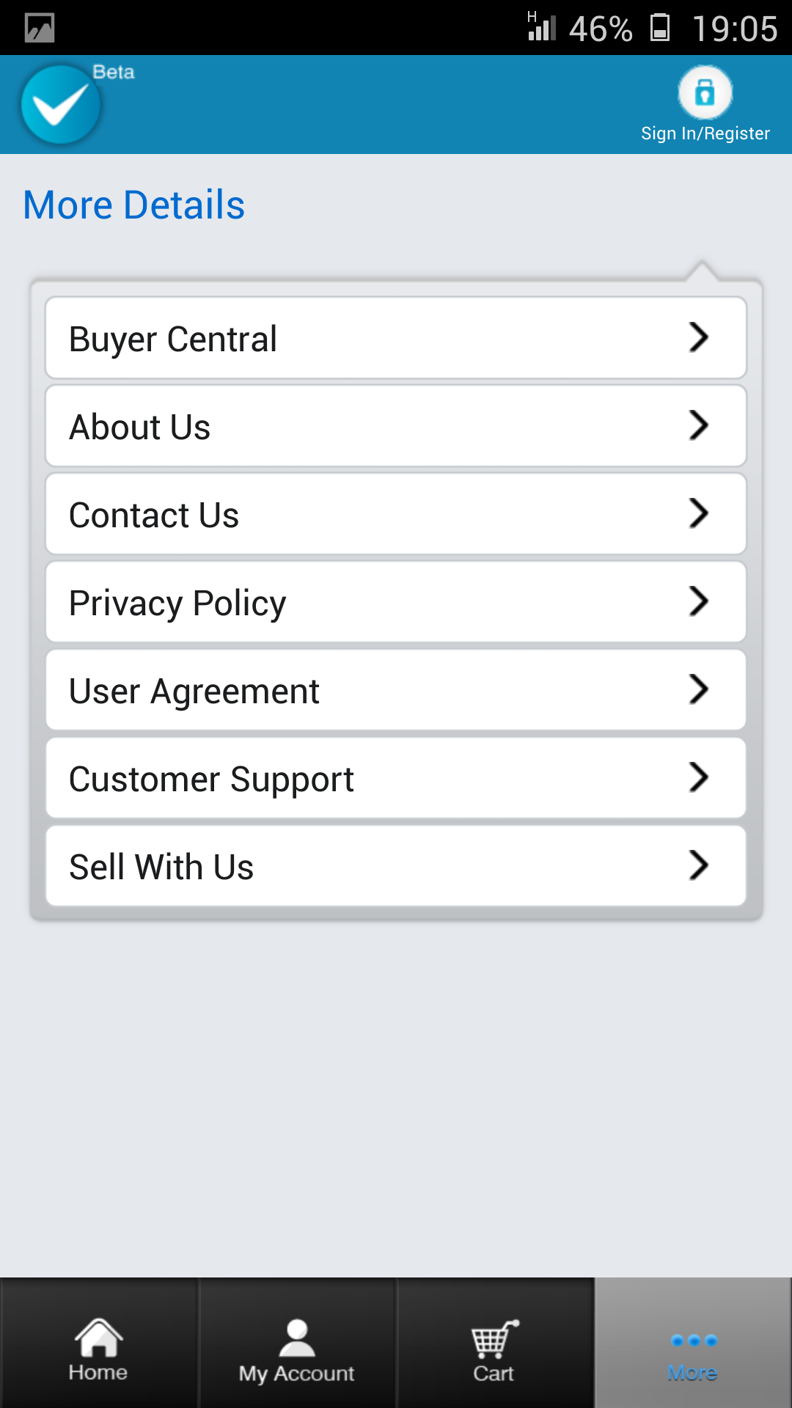
Task: Tap the battery icon in status bar
Action: click(x=660, y=28)
